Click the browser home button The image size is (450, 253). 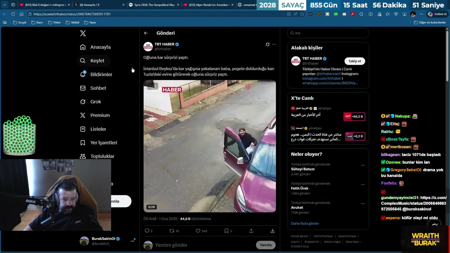[x=21, y=14]
